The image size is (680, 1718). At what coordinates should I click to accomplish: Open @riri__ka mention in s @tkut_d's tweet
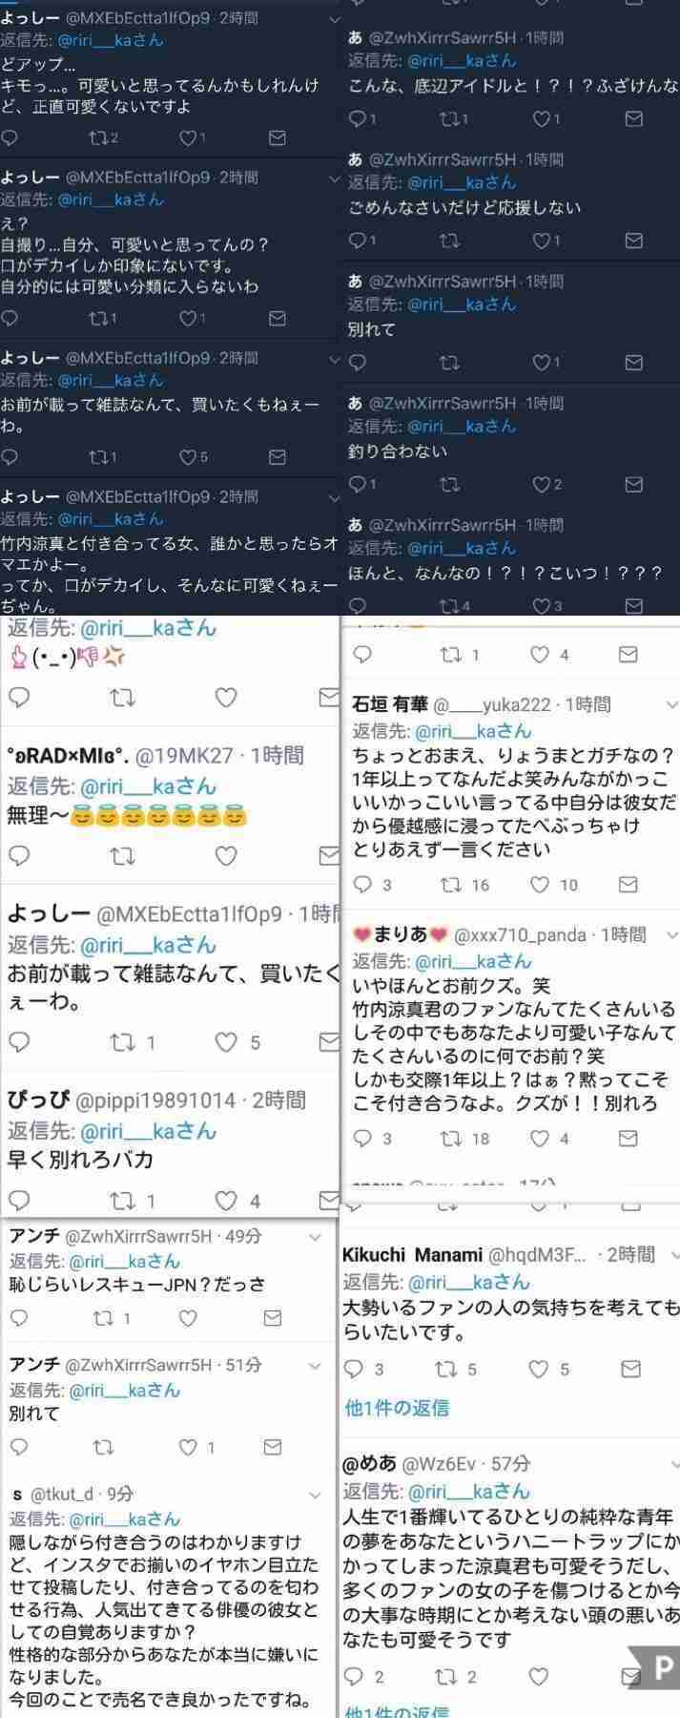click(125, 1519)
